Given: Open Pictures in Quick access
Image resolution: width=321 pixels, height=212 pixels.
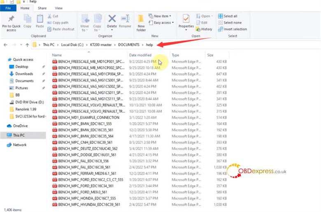Looking at the screenshot, I should [19, 88].
